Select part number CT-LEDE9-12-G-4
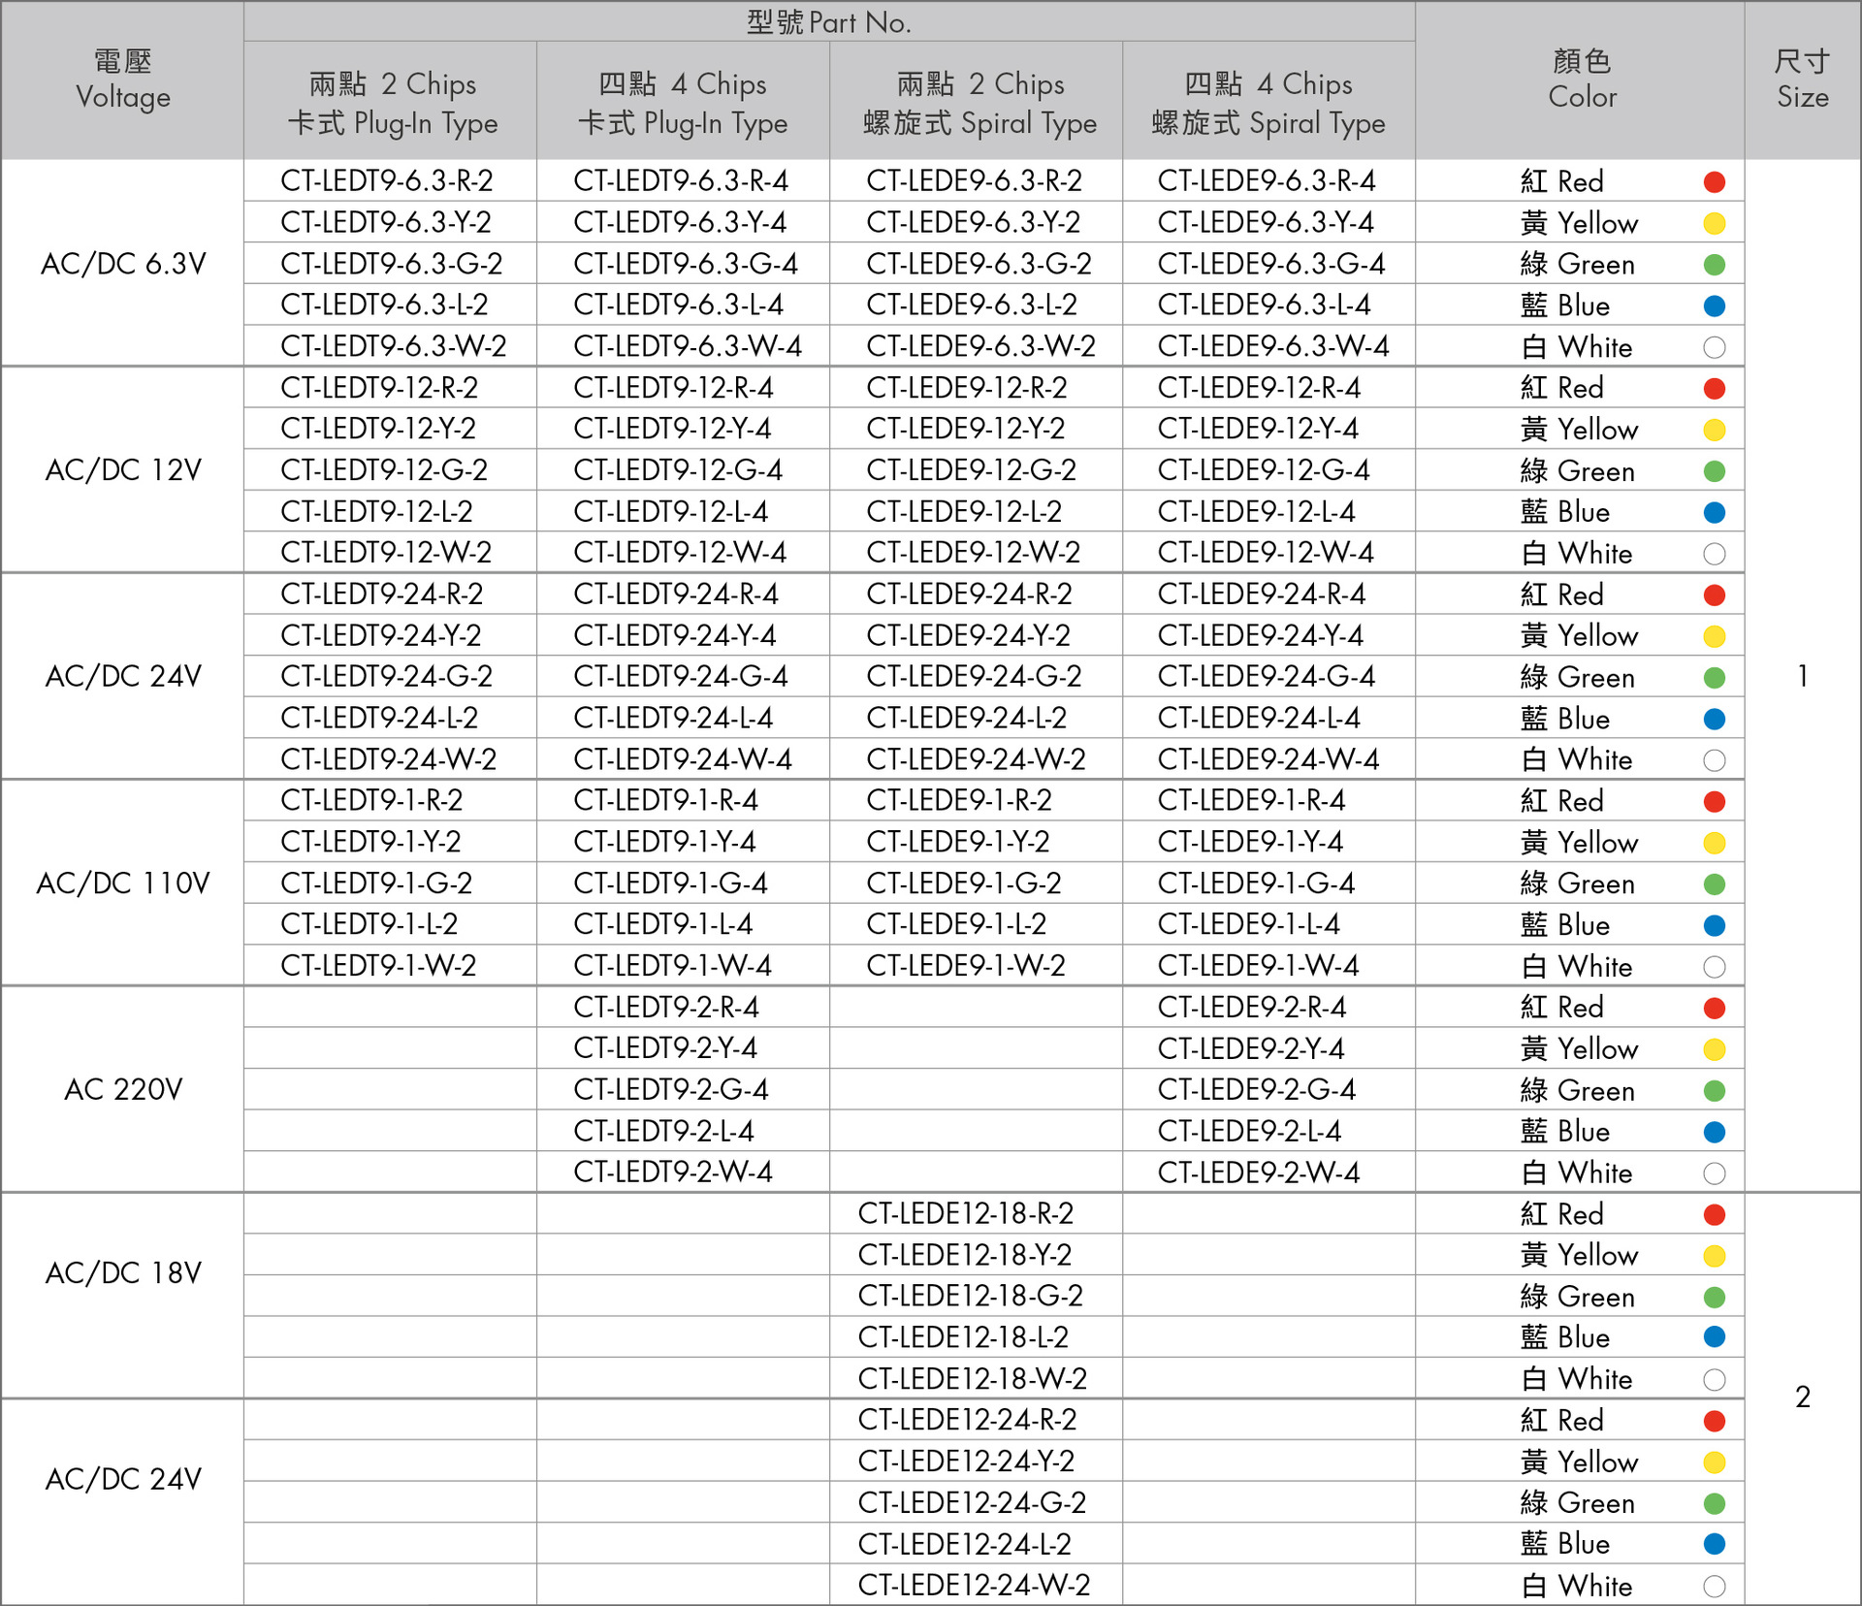Image resolution: width=1862 pixels, height=1606 pixels. [x=1264, y=470]
